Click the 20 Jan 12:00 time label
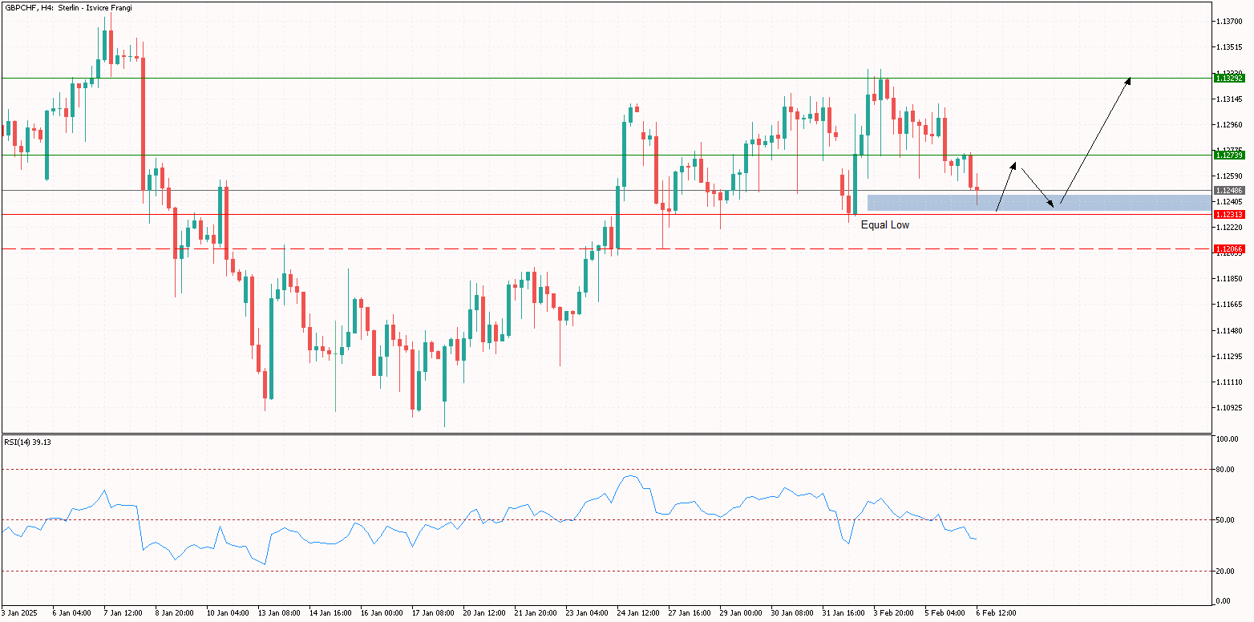The image size is (1254, 622). (484, 613)
